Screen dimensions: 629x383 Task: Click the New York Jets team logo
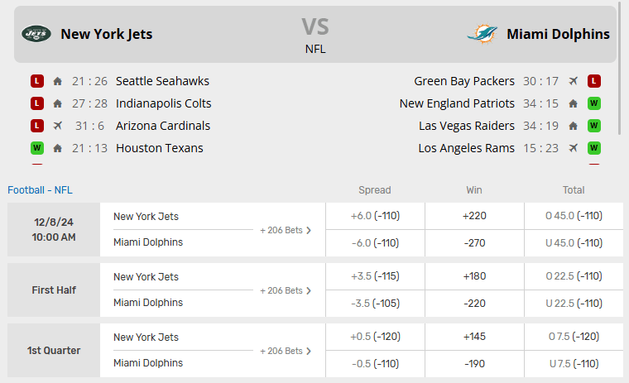[36, 34]
